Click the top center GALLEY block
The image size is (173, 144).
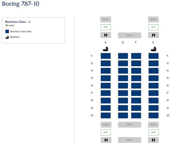pyautogui.click(x=129, y=35)
